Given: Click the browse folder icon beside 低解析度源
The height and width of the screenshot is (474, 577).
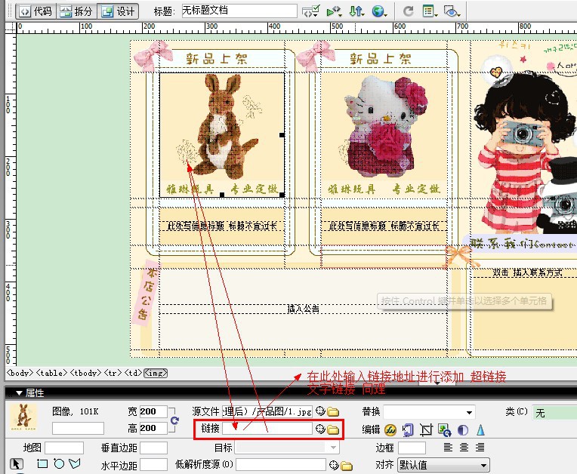Looking at the screenshot, I should coord(346,466).
